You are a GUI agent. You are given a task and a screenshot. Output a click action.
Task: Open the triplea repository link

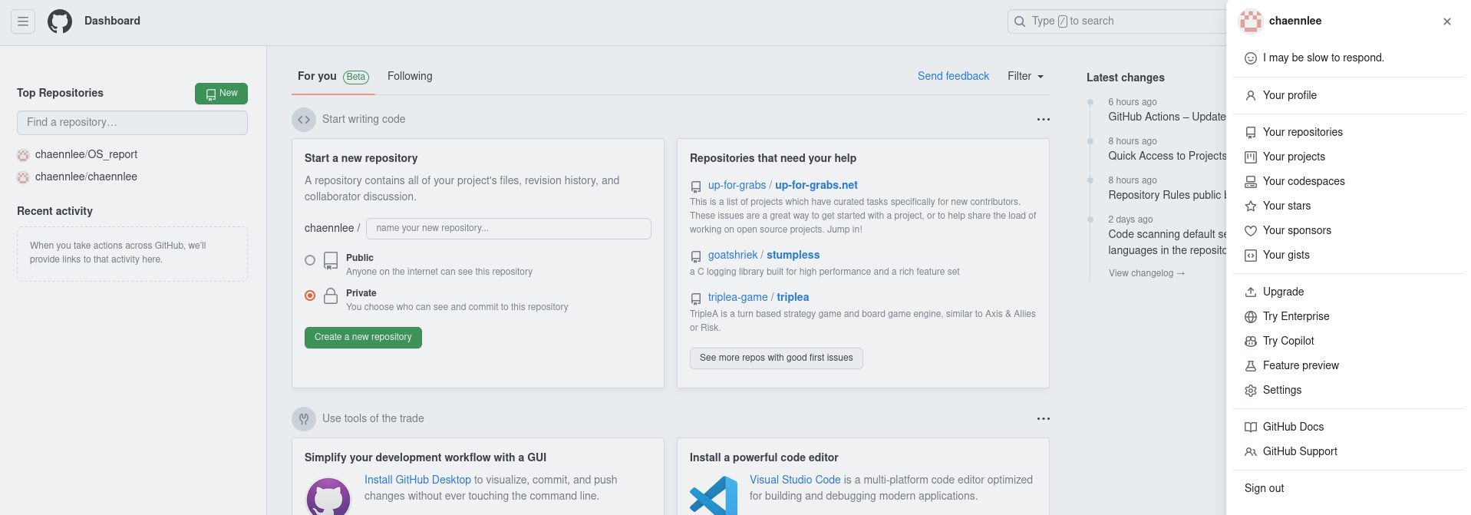click(793, 298)
